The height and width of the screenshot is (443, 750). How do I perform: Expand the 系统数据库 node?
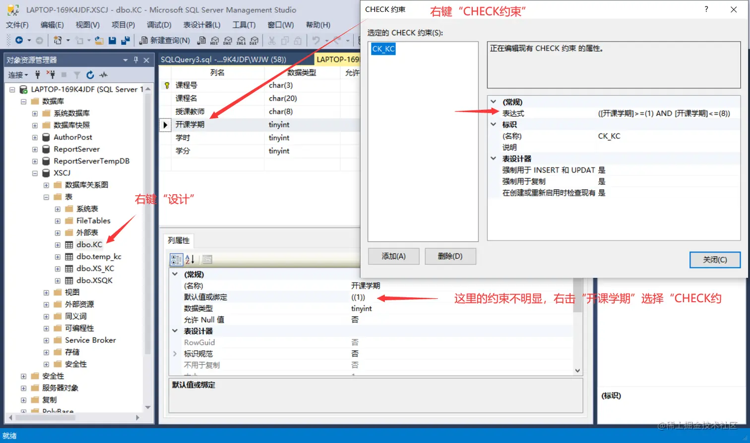coord(35,113)
